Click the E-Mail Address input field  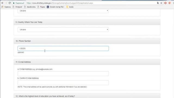(x=63, y=74)
